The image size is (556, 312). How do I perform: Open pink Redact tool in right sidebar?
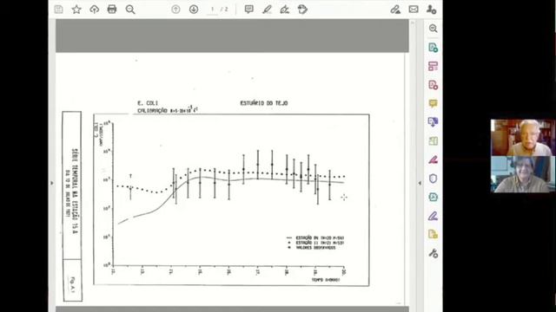point(433,159)
